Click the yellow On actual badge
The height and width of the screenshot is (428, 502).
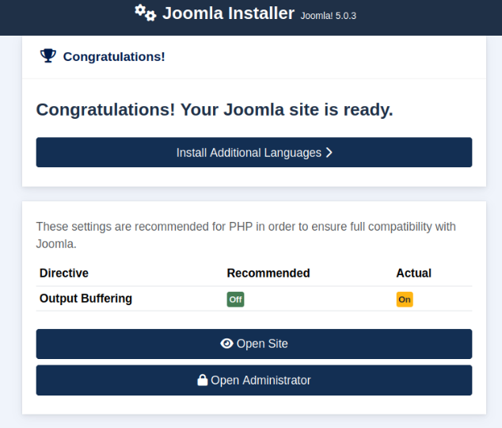pos(405,300)
